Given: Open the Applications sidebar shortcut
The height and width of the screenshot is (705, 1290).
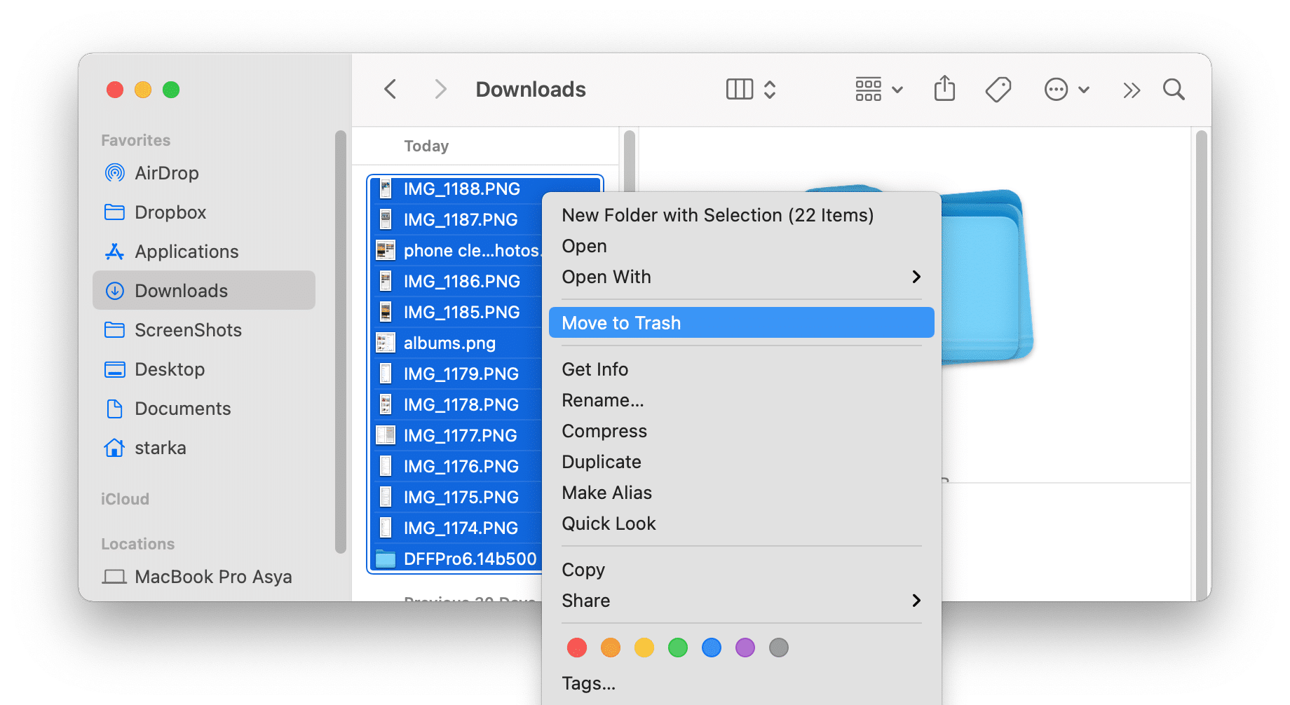Looking at the screenshot, I should 186,252.
